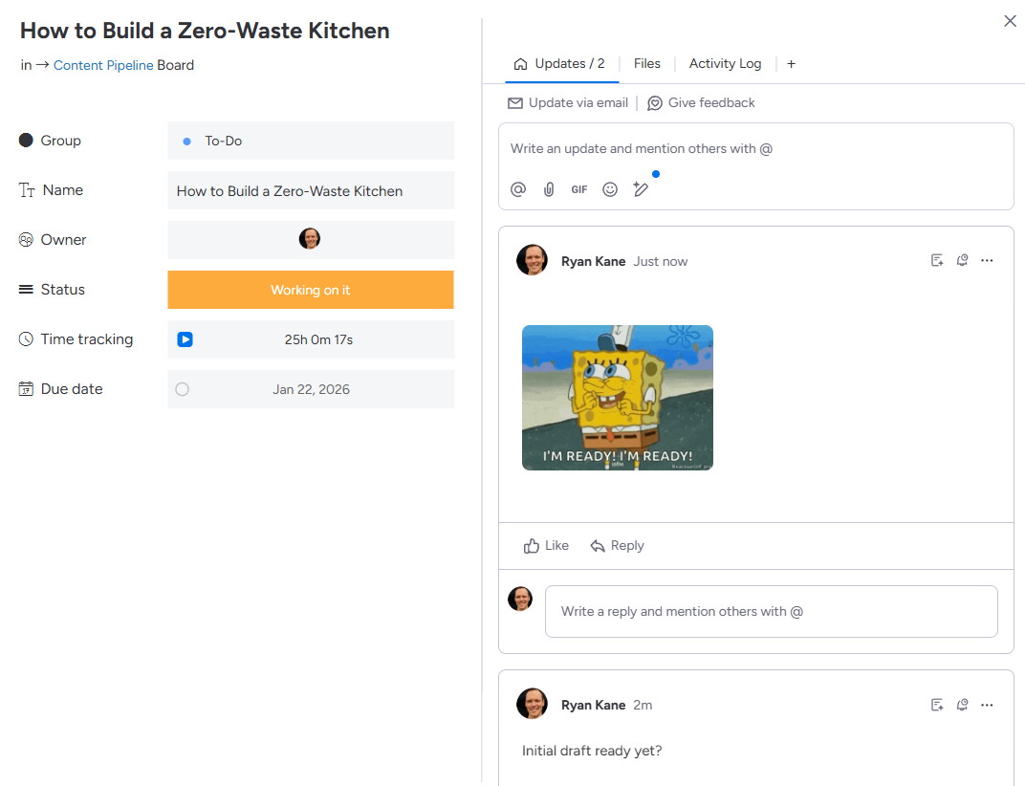Viewport: 1025px width, 786px height.
Task: Click the owner avatar in Owner field
Action: tap(310, 239)
